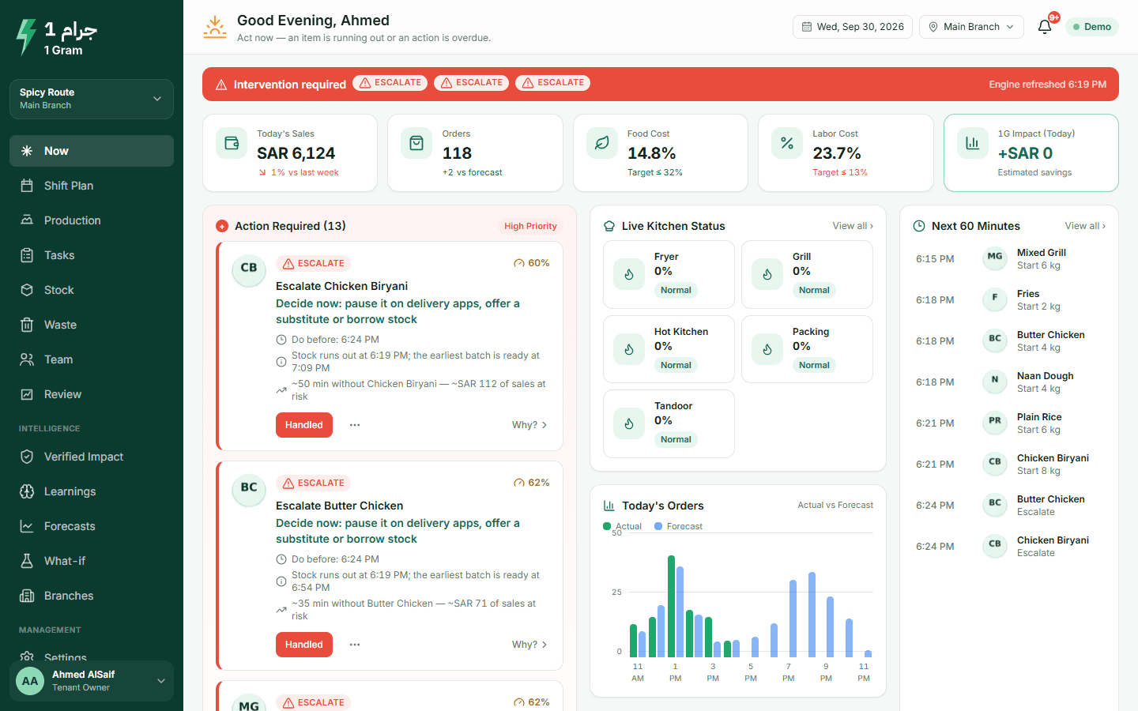Image resolution: width=1138 pixels, height=711 pixels.
Task: Expand the Spicy Route branch selector
Action: (92, 99)
